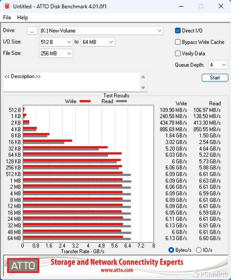231x280 pixels.
Task: Click the red Write legend swatch
Action: (x=85, y=101)
